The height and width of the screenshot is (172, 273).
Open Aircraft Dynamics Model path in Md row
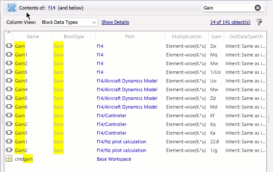pos(127,107)
